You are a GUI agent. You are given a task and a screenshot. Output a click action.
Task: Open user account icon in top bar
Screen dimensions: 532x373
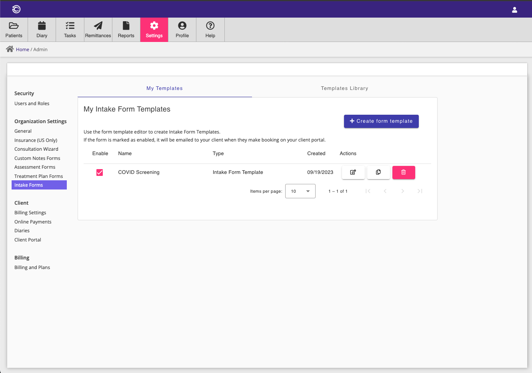(514, 10)
